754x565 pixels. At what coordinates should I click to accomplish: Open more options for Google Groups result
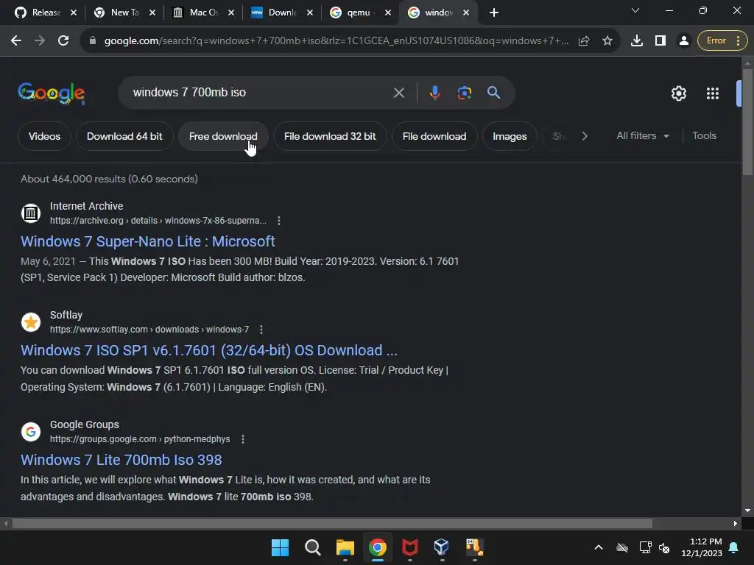pyautogui.click(x=243, y=439)
